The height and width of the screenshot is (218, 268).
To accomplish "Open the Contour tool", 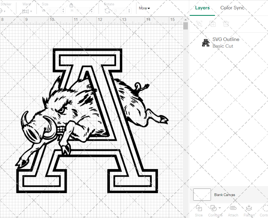I will [264, 211].
